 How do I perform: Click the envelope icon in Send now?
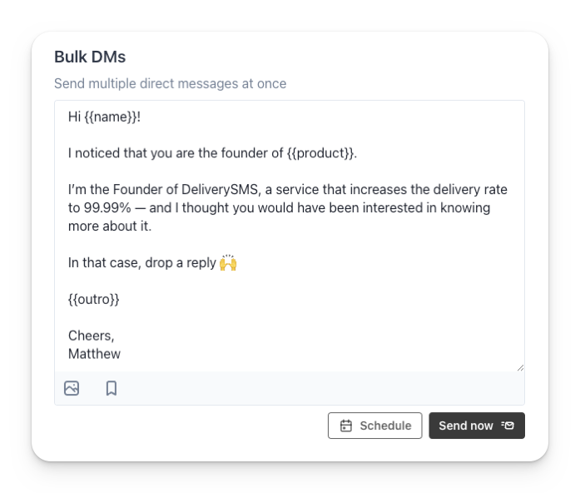(508, 426)
